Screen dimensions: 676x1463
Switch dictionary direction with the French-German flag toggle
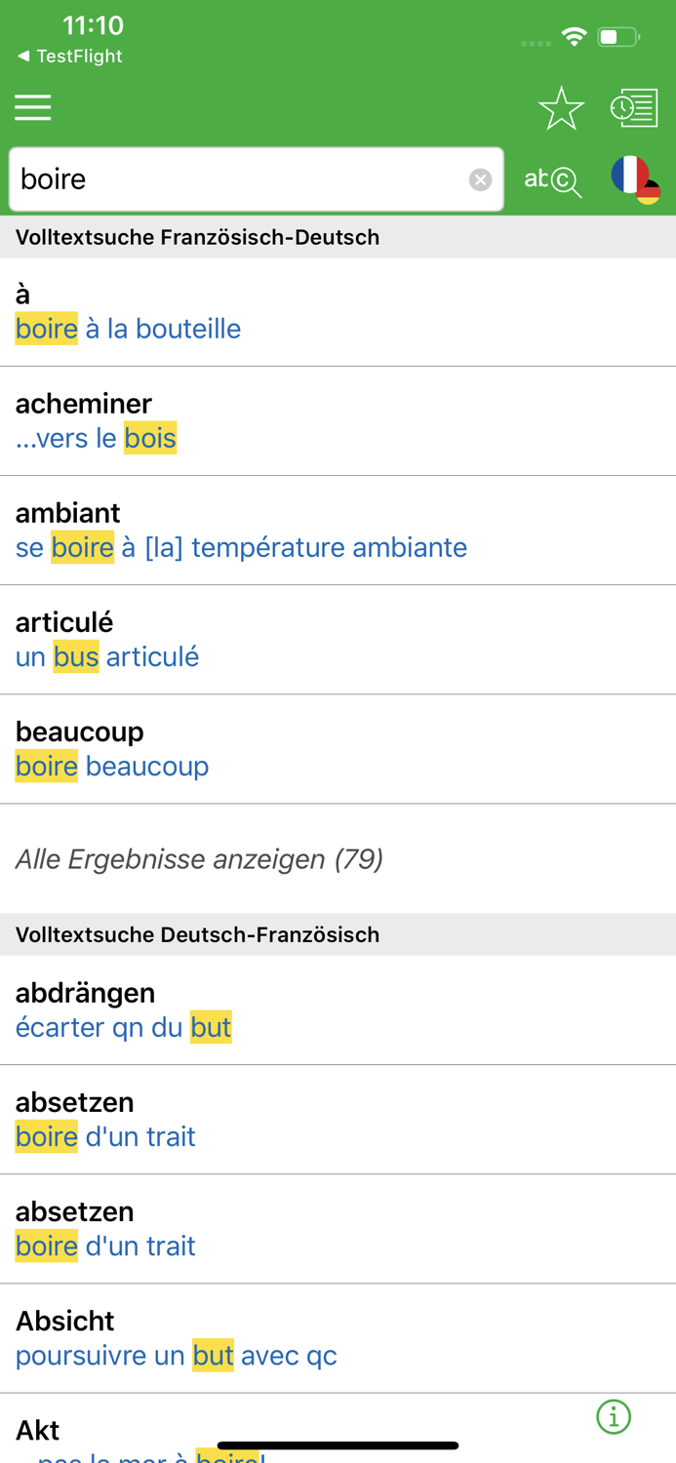click(x=632, y=178)
